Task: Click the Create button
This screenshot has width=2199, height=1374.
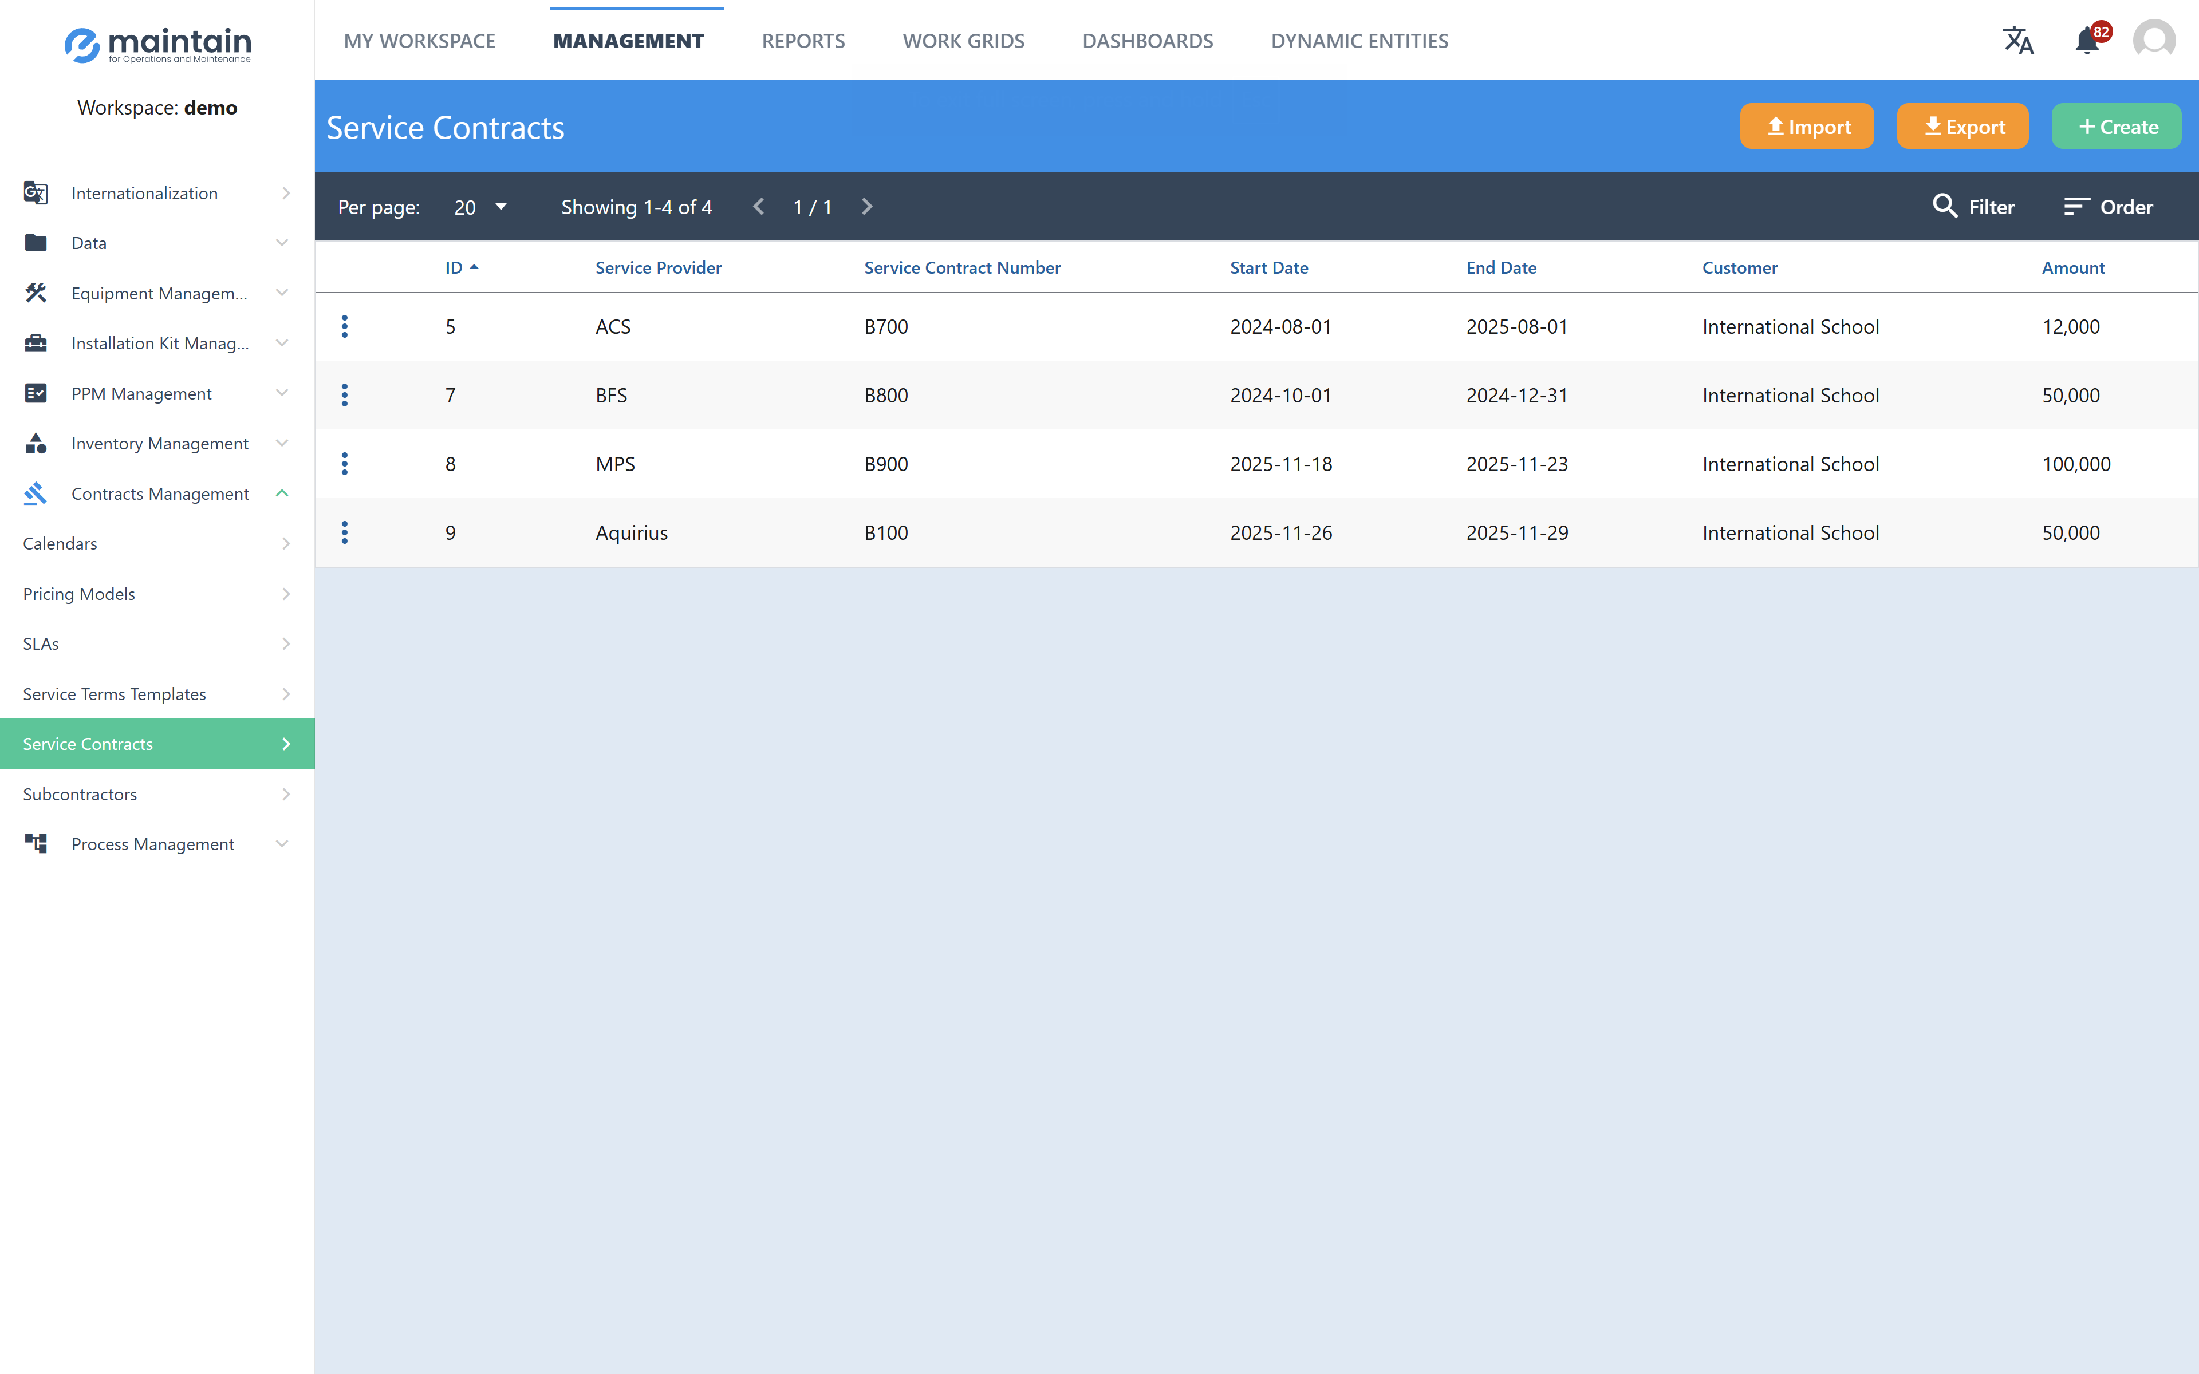Action: [x=2117, y=127]
